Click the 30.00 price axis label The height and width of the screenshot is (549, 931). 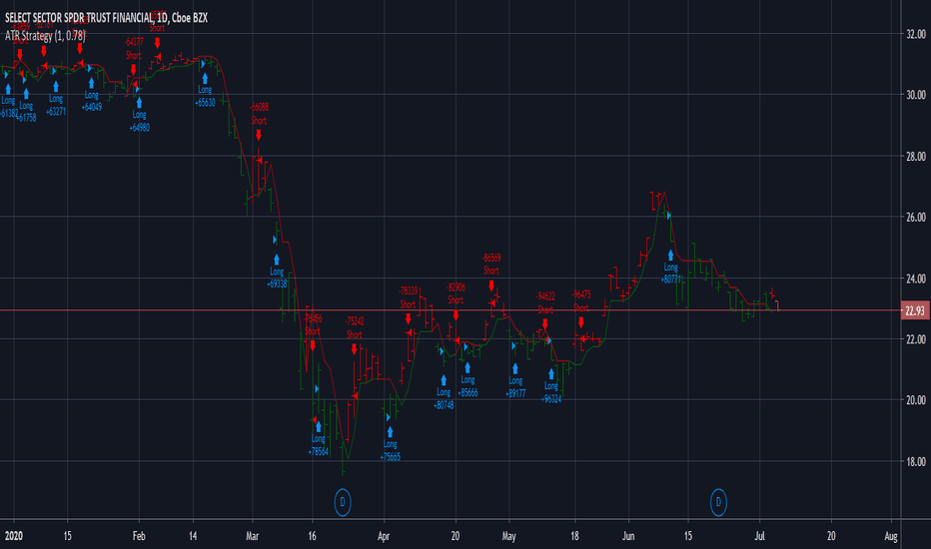click(916, 95)
